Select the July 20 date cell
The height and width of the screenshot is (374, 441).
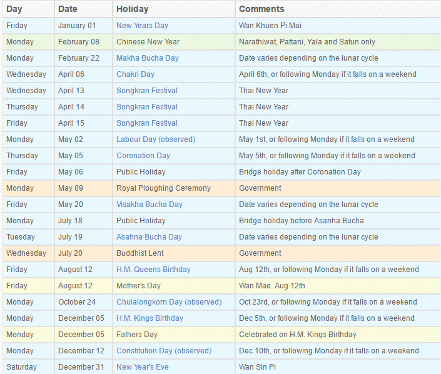pos(83,253)
